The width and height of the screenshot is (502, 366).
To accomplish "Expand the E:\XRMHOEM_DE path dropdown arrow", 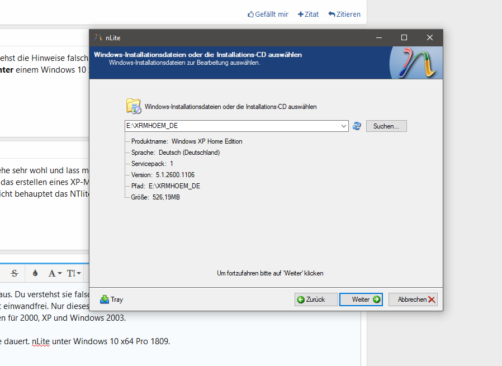I will click(x=344, y=126).
